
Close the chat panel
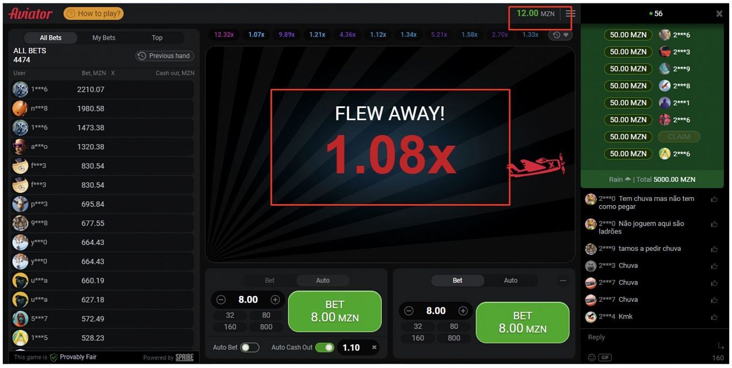click(719, 14)
